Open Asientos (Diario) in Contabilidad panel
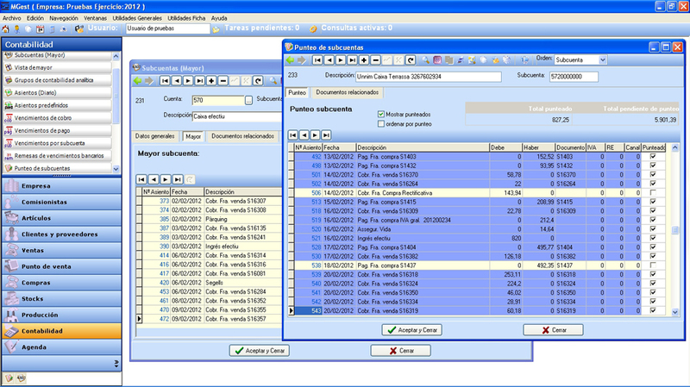The height and width of the screenshot is (387, 690). [x=57, y=93]
